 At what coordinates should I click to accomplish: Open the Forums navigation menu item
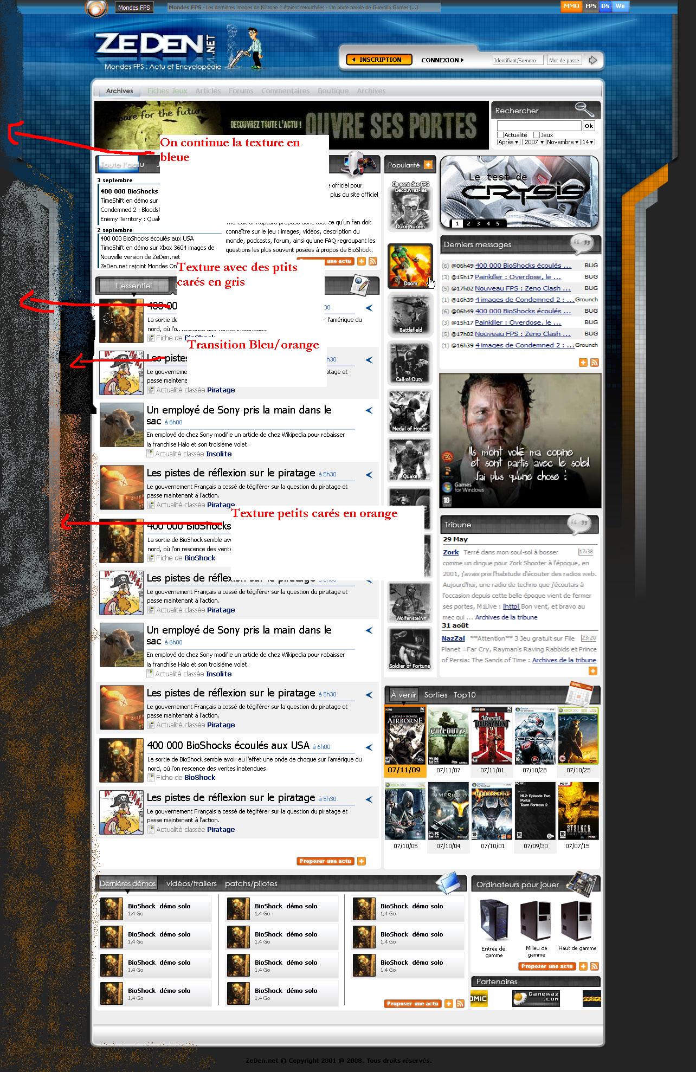click(x=241, y=91)
